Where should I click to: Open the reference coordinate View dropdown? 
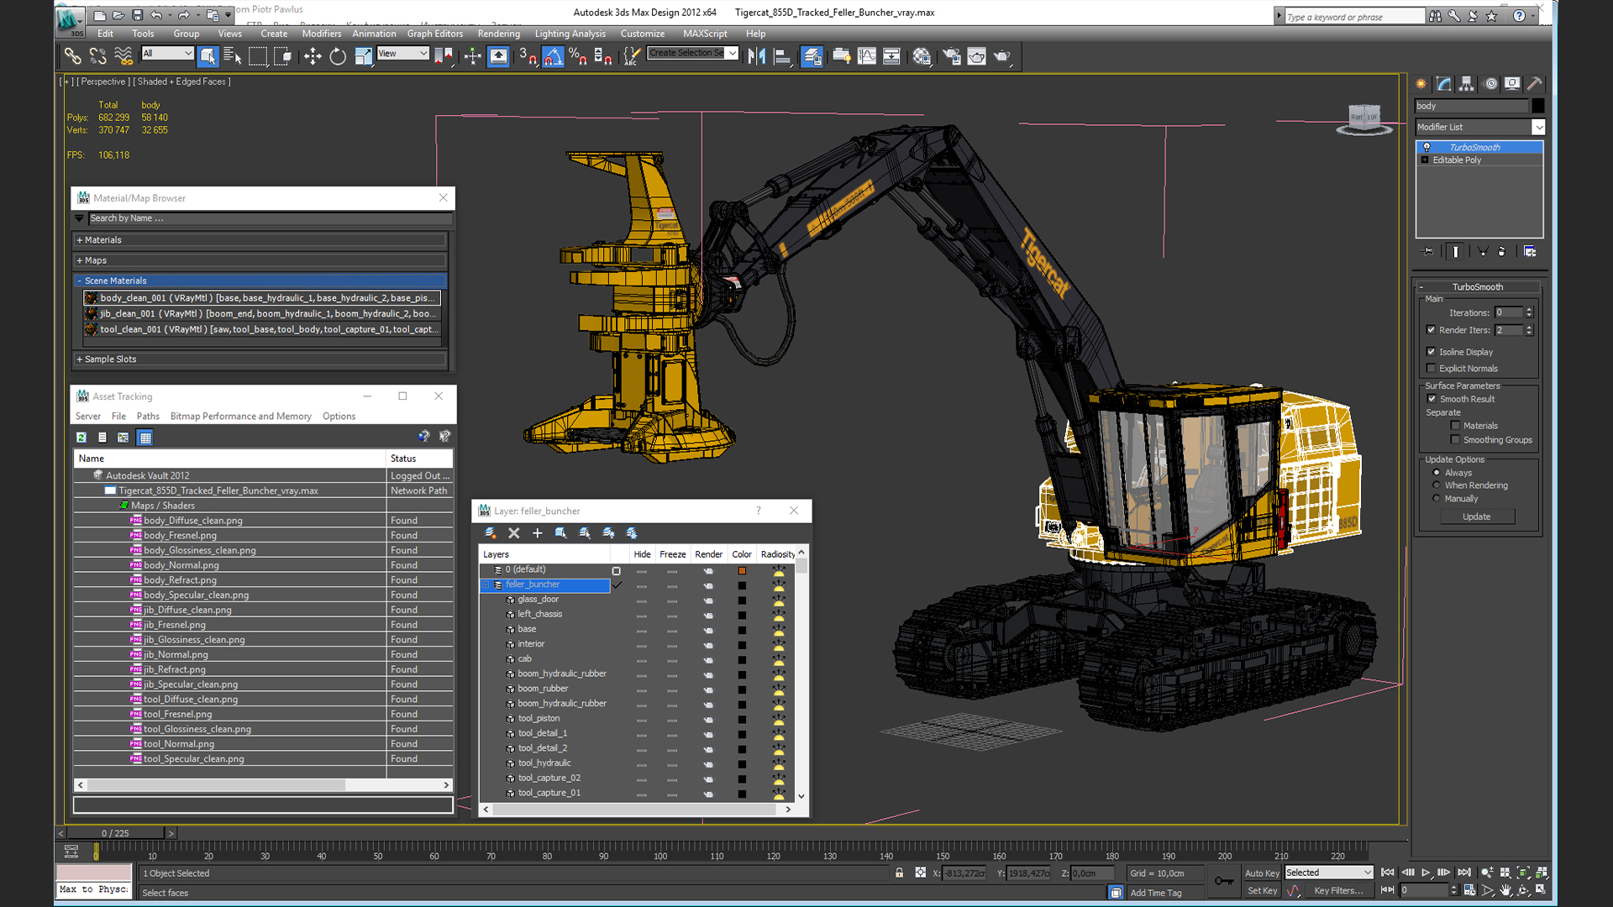point(402,53)
